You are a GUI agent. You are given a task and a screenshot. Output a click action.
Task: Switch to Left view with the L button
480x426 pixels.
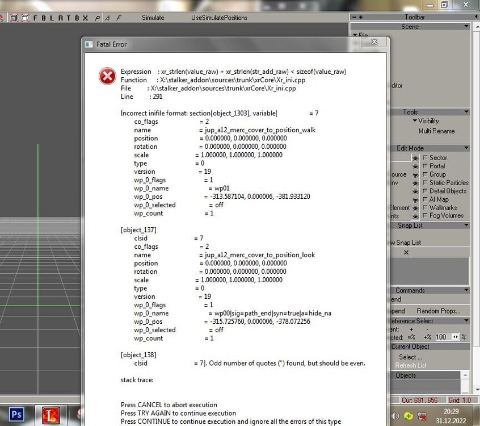tap(52, 18)
